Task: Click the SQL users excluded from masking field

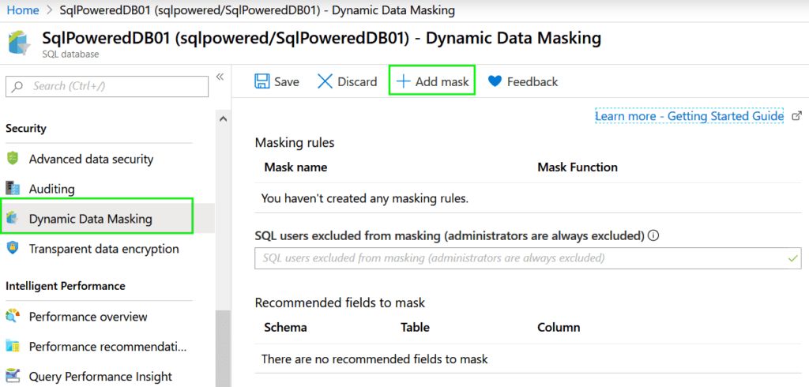Action: point(528,258)
